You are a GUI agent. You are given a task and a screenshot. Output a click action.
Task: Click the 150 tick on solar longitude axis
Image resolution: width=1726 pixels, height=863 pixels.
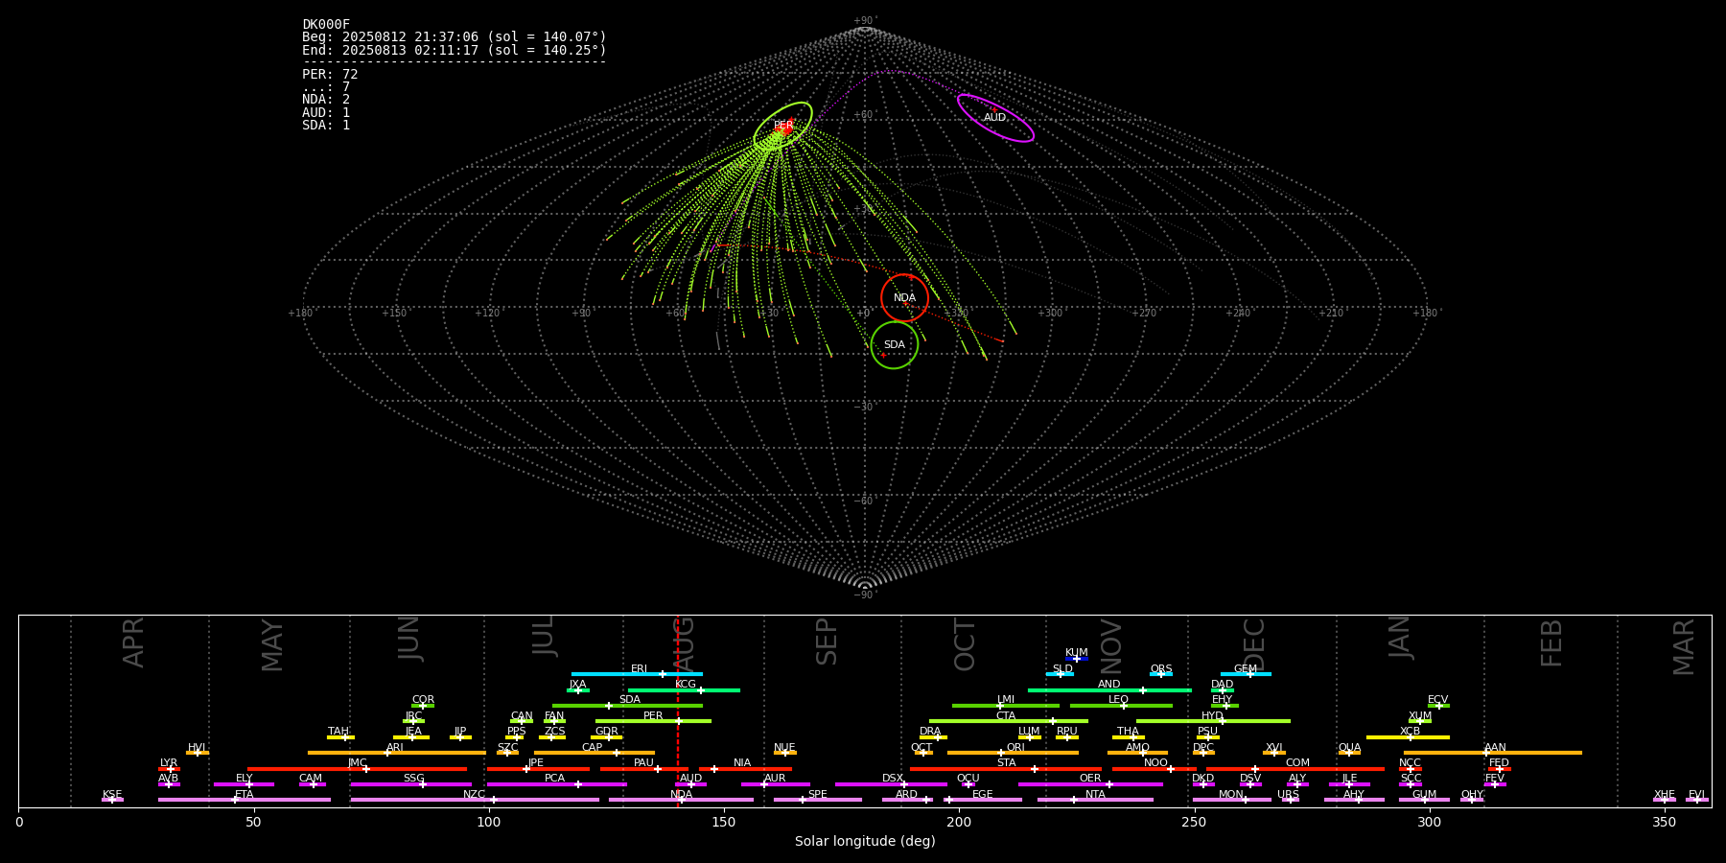(x=724, y=822)
